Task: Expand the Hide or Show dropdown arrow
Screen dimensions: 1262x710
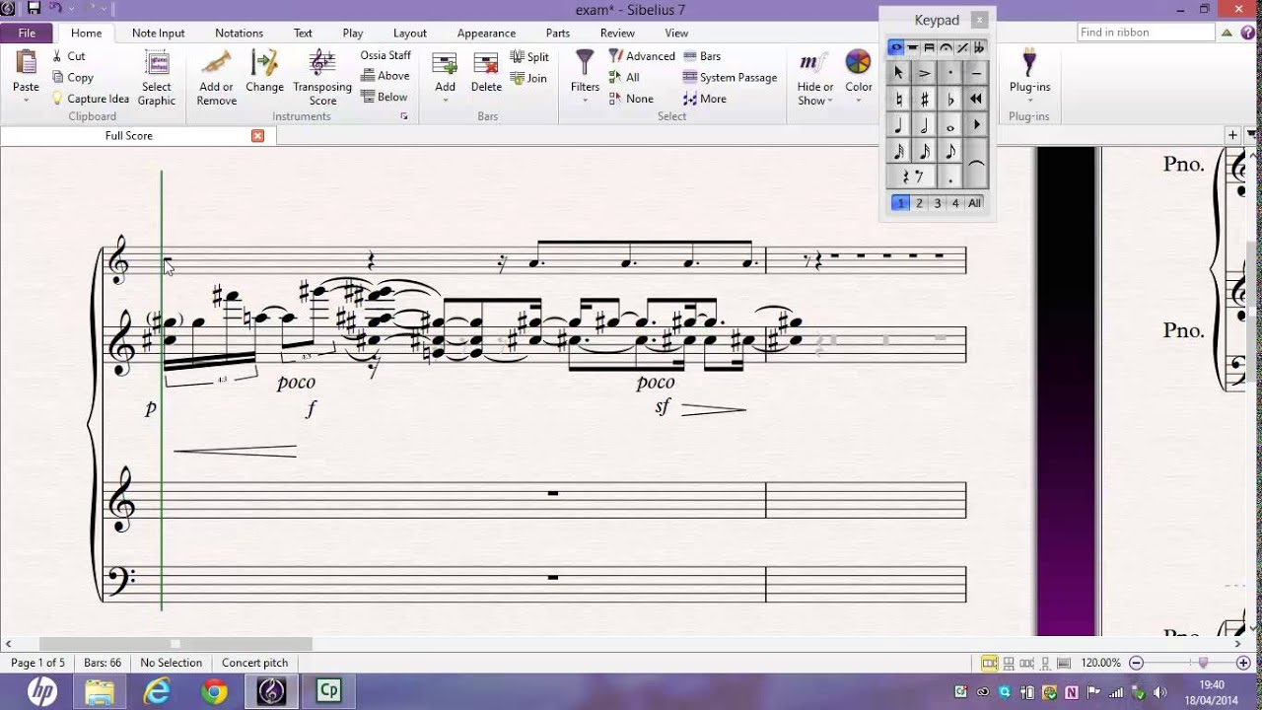Action: pyautogui.click(x=830, y=101)
